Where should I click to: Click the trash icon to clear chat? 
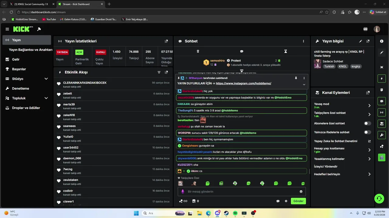coord(198,51)
